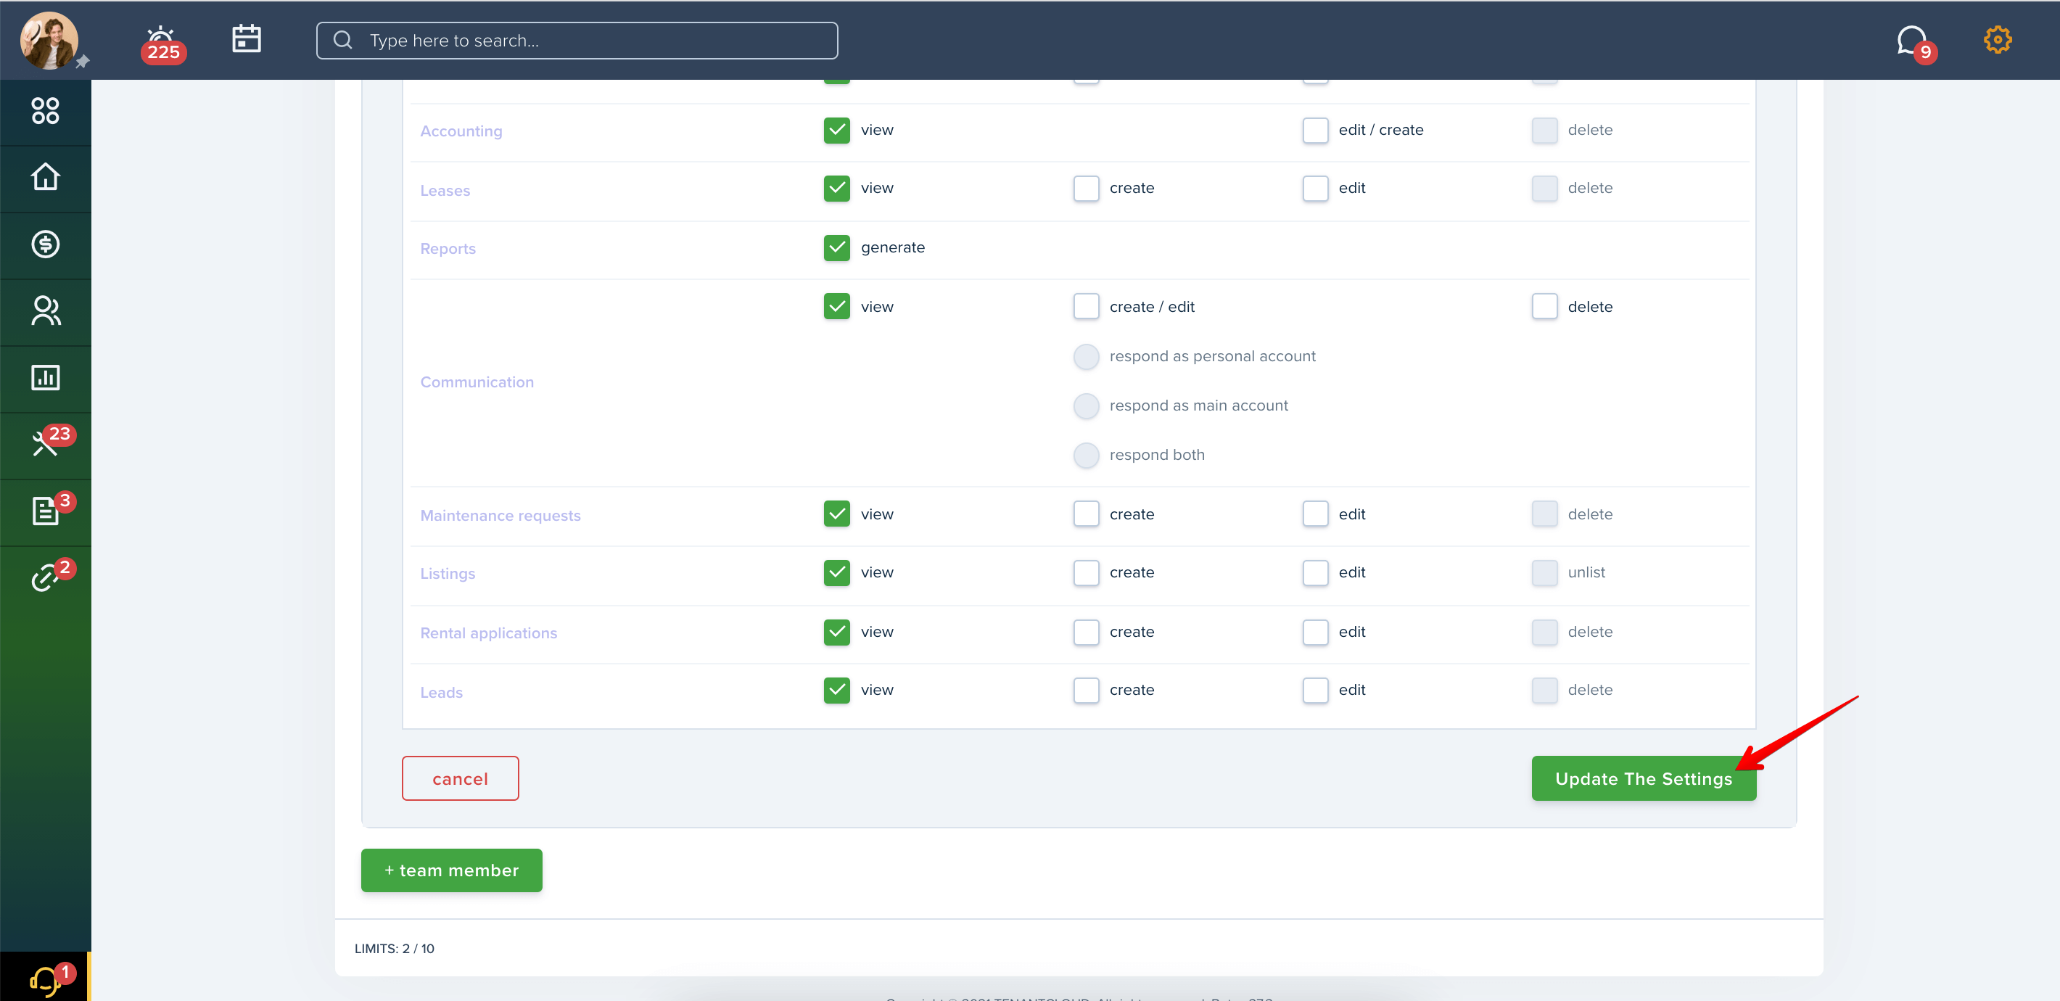The height and width of the screenshot is (1001, 2060).
Task: Uncheck Maintenance requests view permission
Action: click(x=836, y=514)
